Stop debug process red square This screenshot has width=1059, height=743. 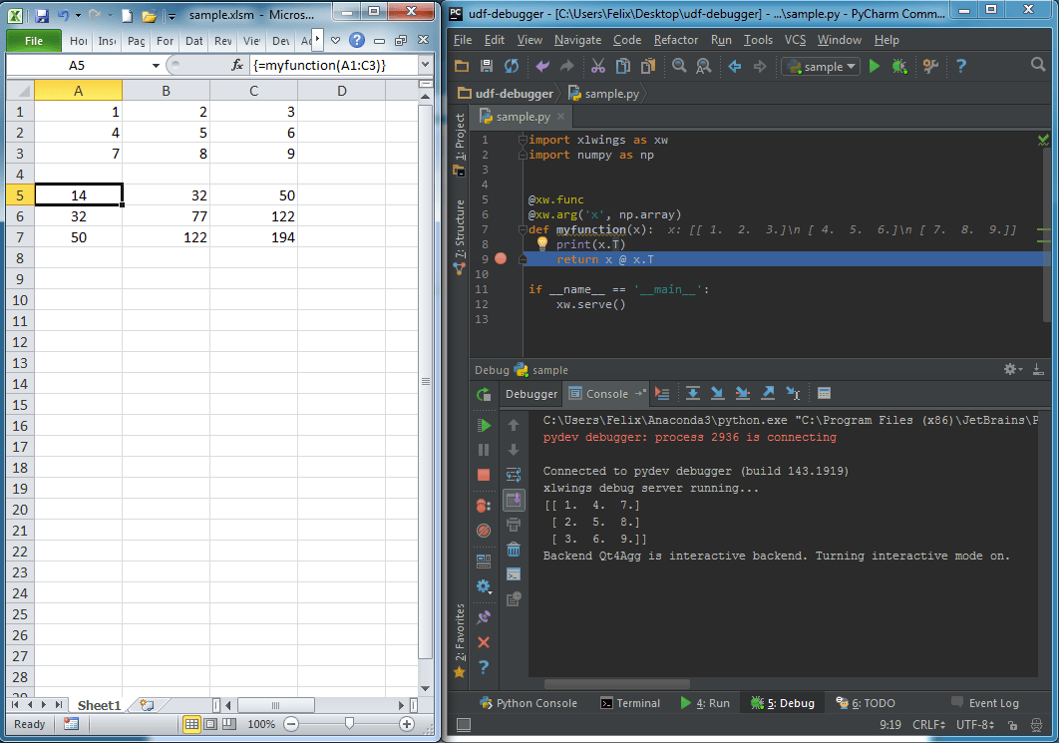coord(484,475)
